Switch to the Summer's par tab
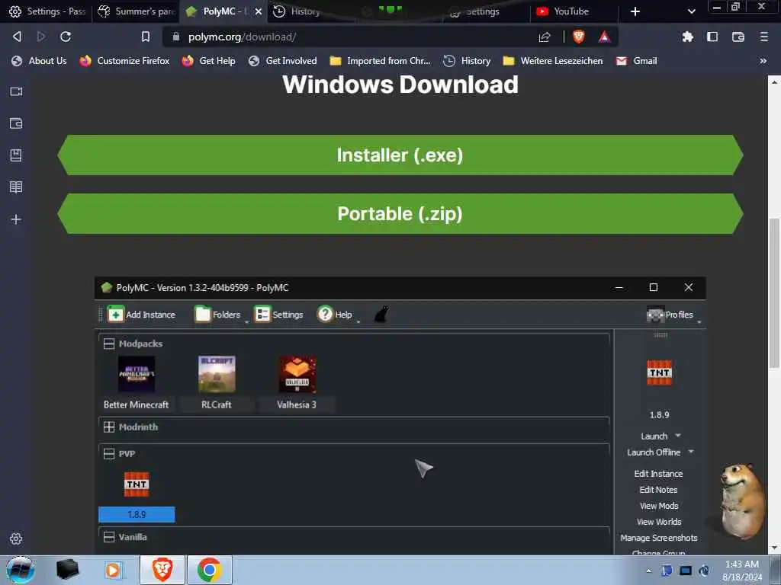781x585 pixels. (x=137, y=11)
